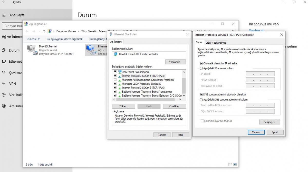The height and width of the screenshot is (172, 308).
Task: Click the Ana Sayfa home icon
Action: pos(4,15)
